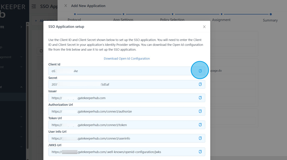Toggle the sidebar hamburger menu
Screen dimensions: 287x160
point(34,6)
